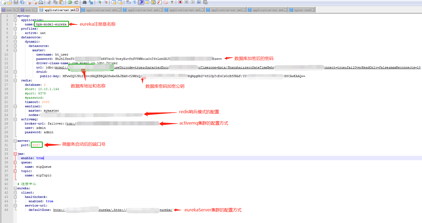Image resolution: width=422 pixels, height=223 pixels.
Task: Click the Save All toolbar icon
Action: coord(22,2)
